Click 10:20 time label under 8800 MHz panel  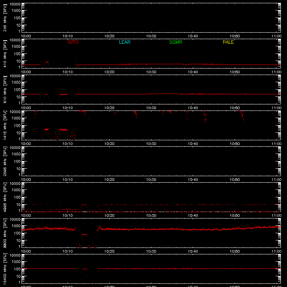(109, 251)
